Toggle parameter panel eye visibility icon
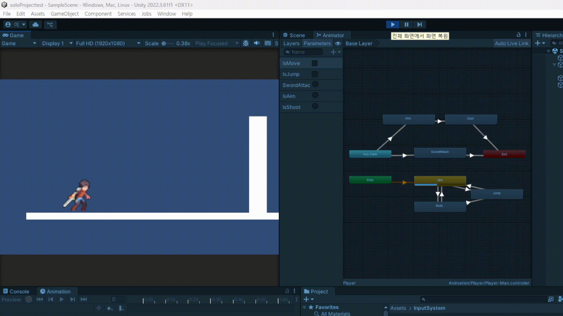The image size is (563, 316). point(338,43)
